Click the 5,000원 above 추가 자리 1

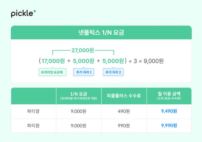[83, 61]
